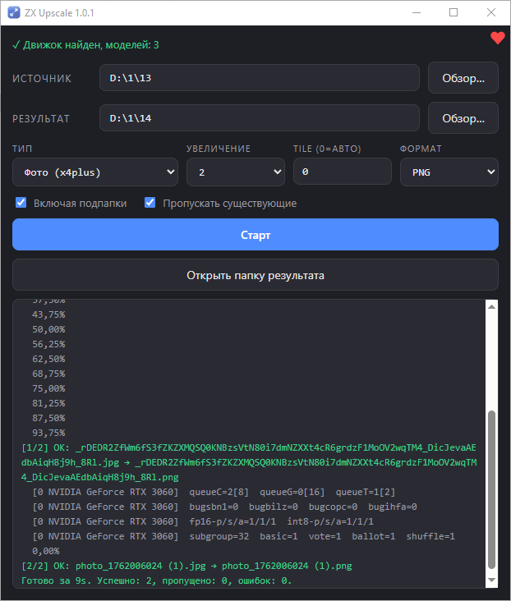Close the ZX Upscale window
This screenshot has width=511, height=601.
491,12
